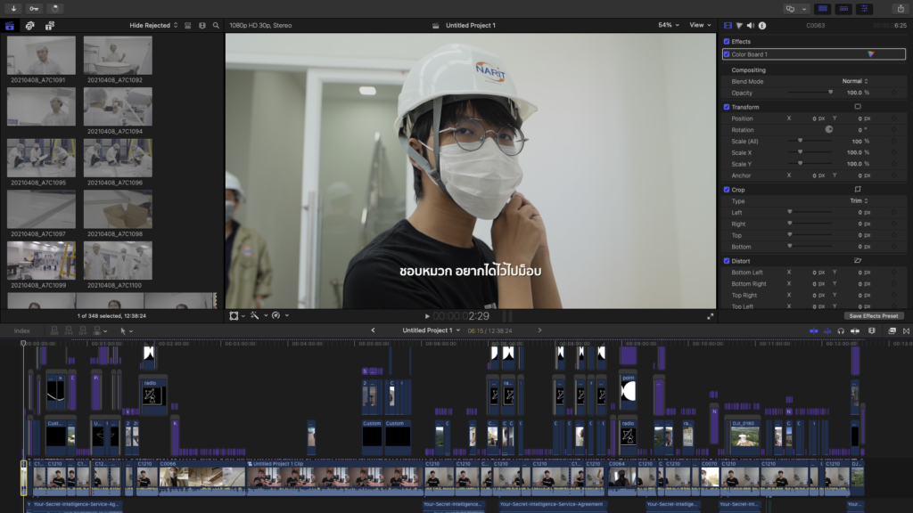Uncheck Color Board 1 effect
The width and height of the screenshot is (913, 513).
pyautogui.click(x=727, y=54)
